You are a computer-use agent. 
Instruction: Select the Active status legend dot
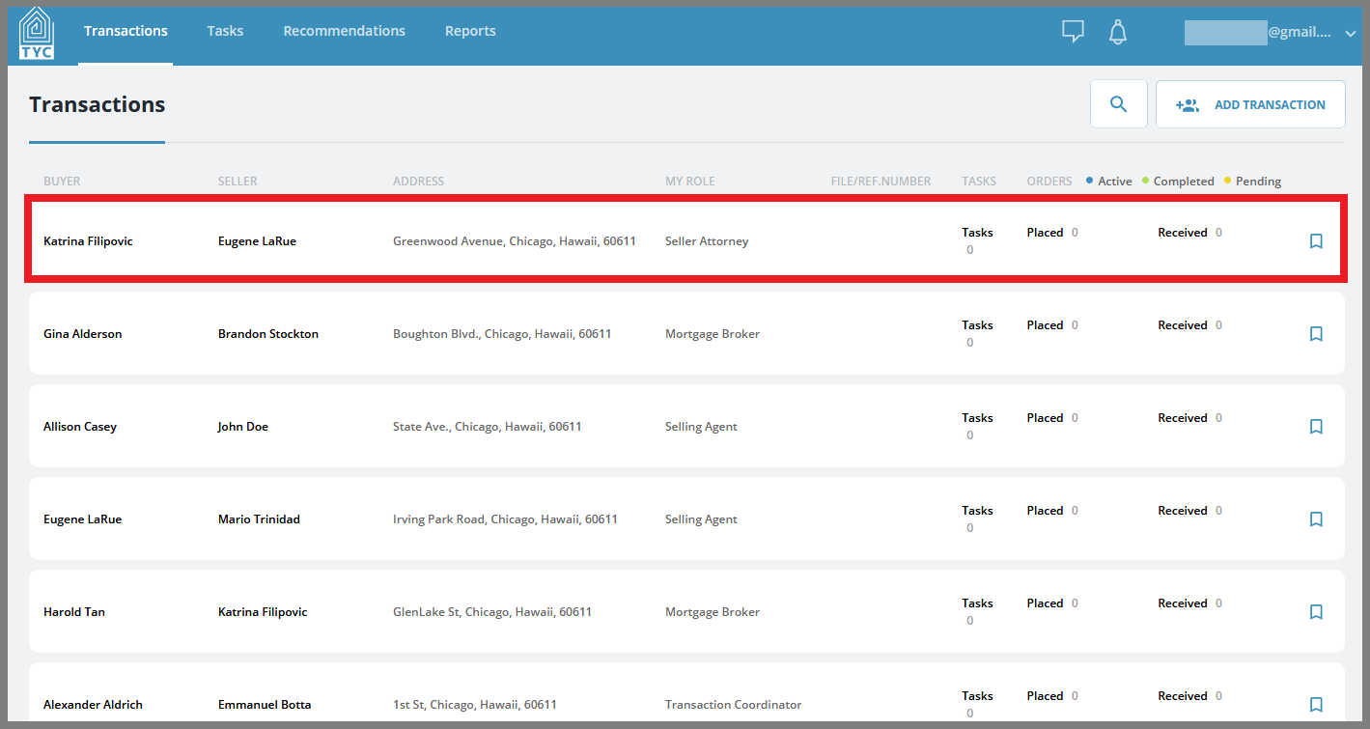tap(1090, 181)
